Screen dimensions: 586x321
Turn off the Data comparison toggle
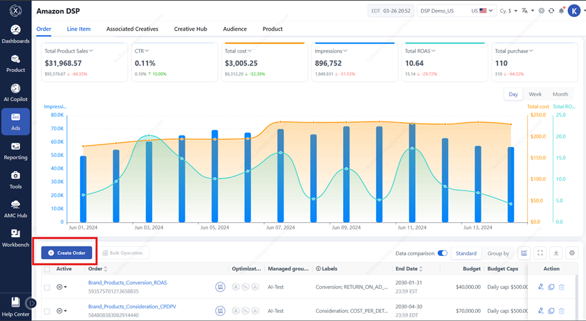[x=443, y=253]
